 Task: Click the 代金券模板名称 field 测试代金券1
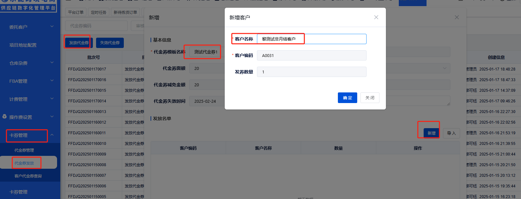[207, 52]
